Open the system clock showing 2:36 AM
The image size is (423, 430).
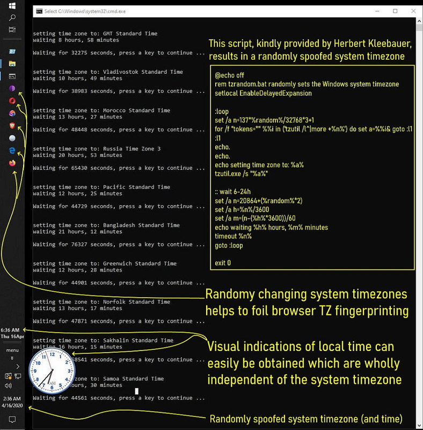coord(12,402)
